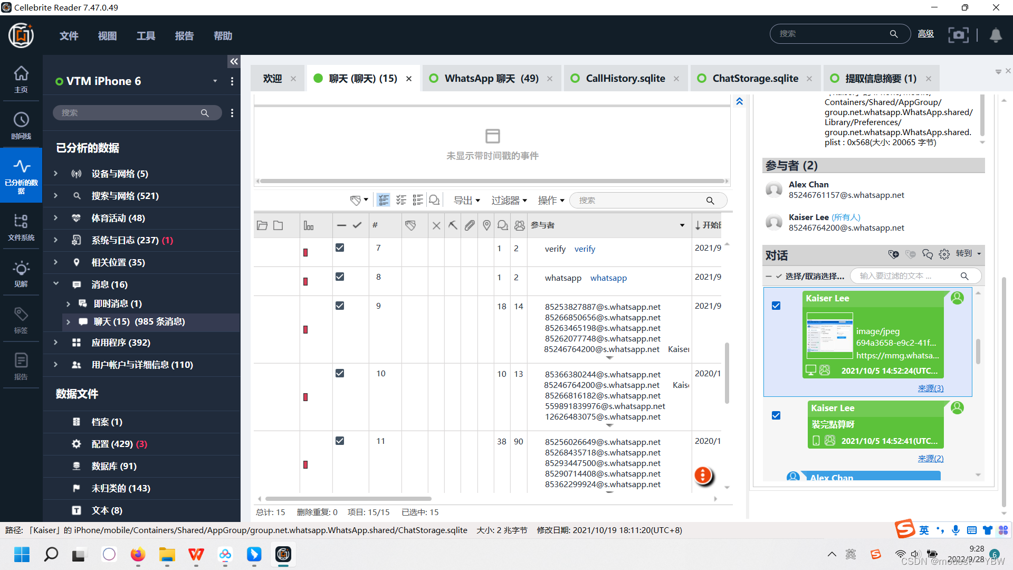This screenshot has width=1013, height=570.
Task: Collapse the left panel with double-arrow icon
Action: pyautogui.click(x=234, y=62)
